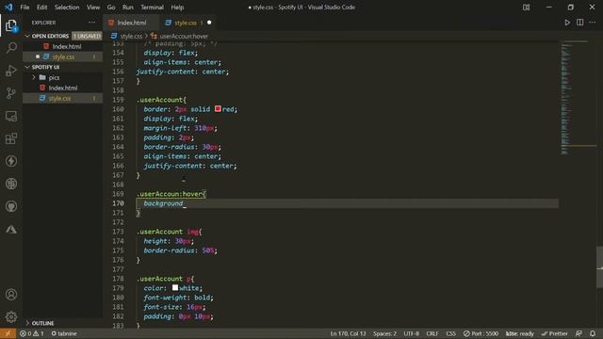Select style.css under Open Editors

63,56
